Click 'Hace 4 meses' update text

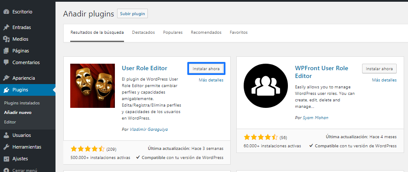382,136
